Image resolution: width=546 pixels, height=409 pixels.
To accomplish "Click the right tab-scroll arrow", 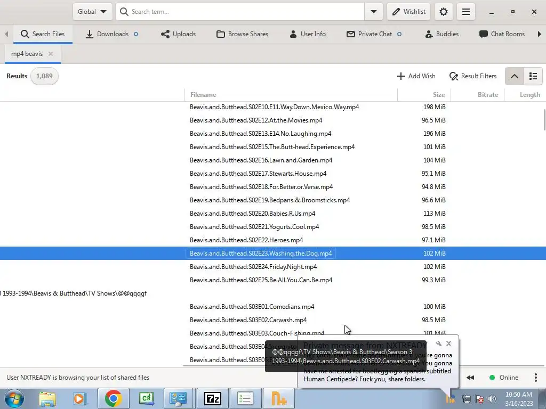I will click(x=540, y=34).
